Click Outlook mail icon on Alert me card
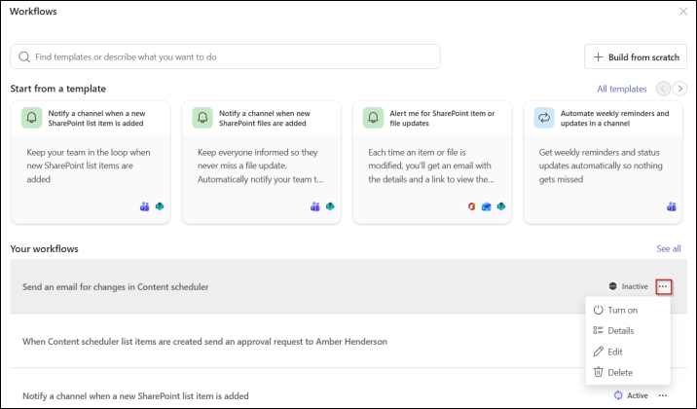This screenshot has width=697, height=409. coord(487,206)
